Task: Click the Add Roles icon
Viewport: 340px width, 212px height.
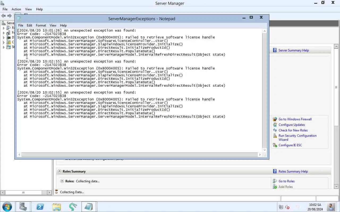Action: (275, 187)
